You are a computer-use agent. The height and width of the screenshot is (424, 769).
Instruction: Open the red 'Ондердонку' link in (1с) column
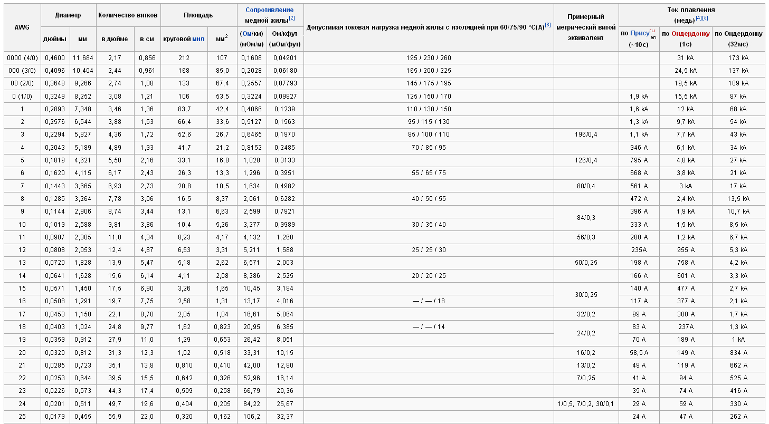coord(690,34)
